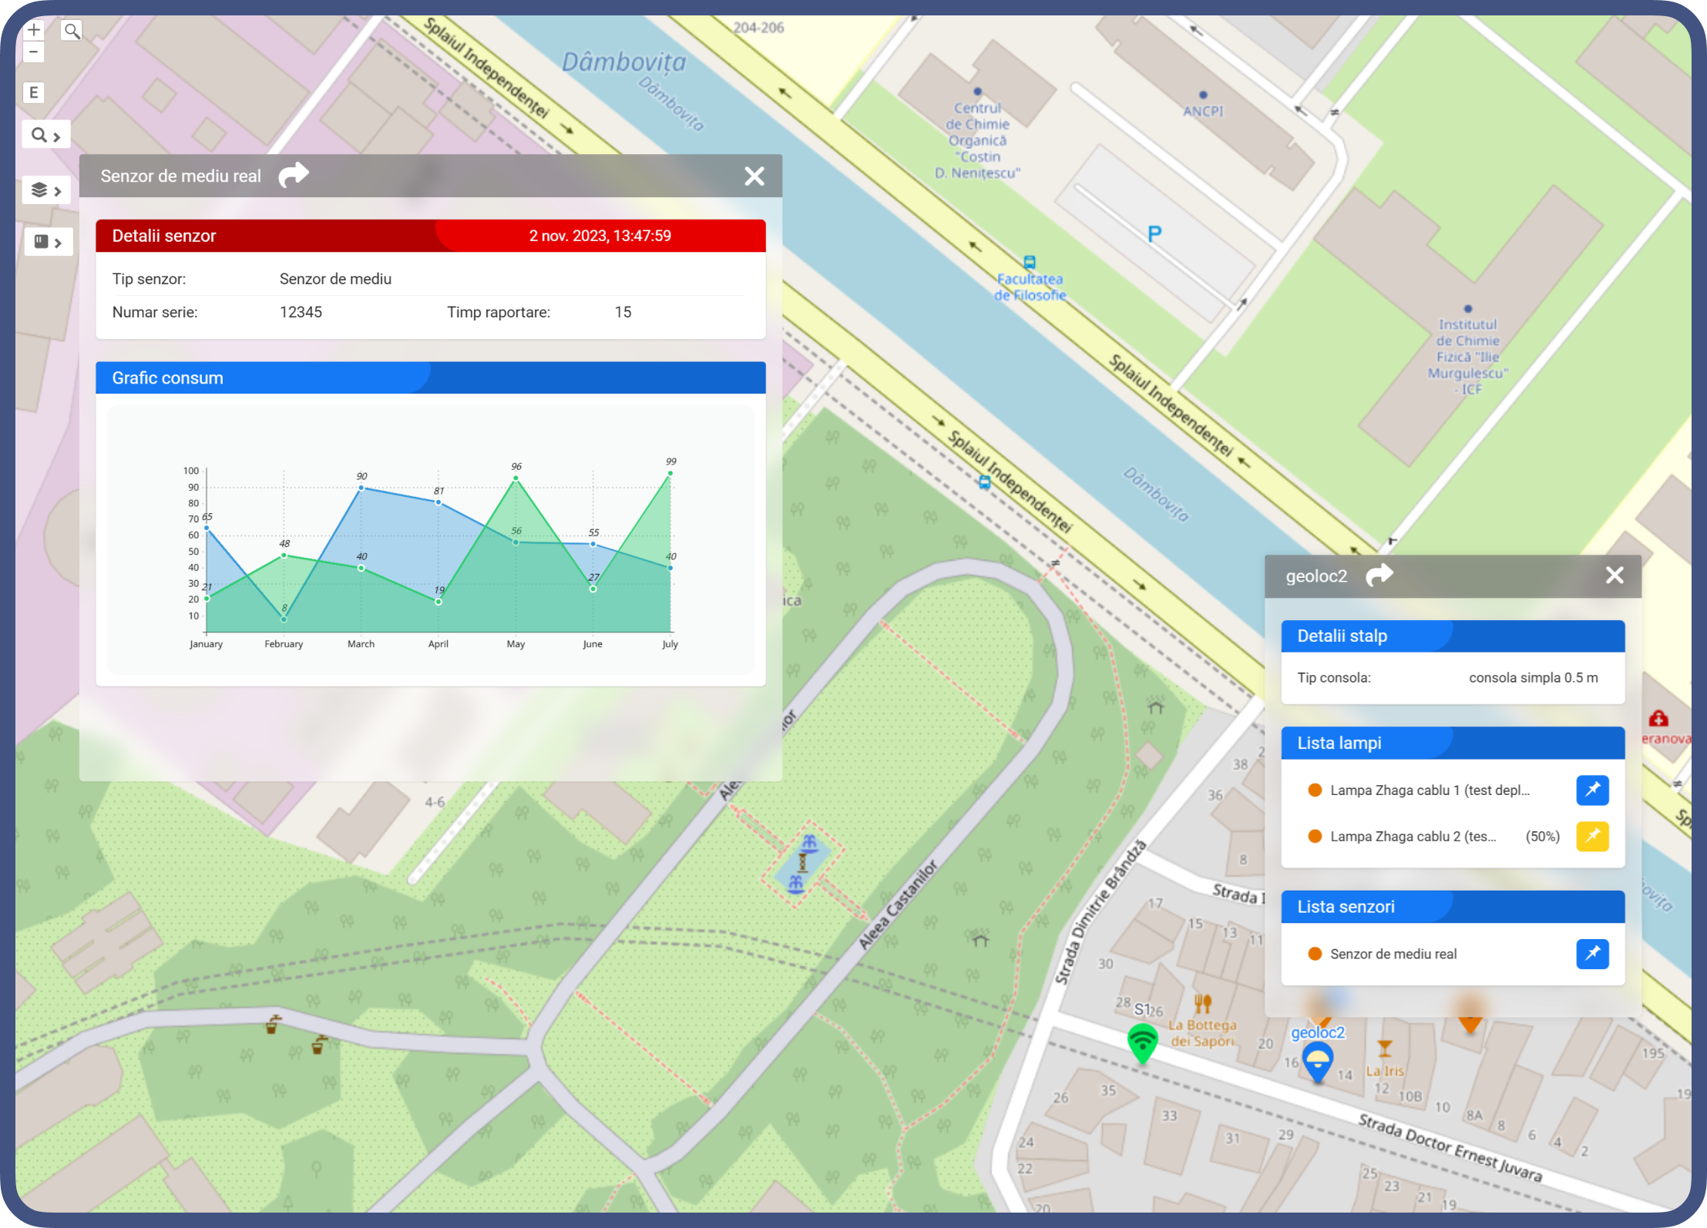Select the blue geoloc2 lamp marker
Viewport: 1707px width, 1228px height.
point(1318,1062)
